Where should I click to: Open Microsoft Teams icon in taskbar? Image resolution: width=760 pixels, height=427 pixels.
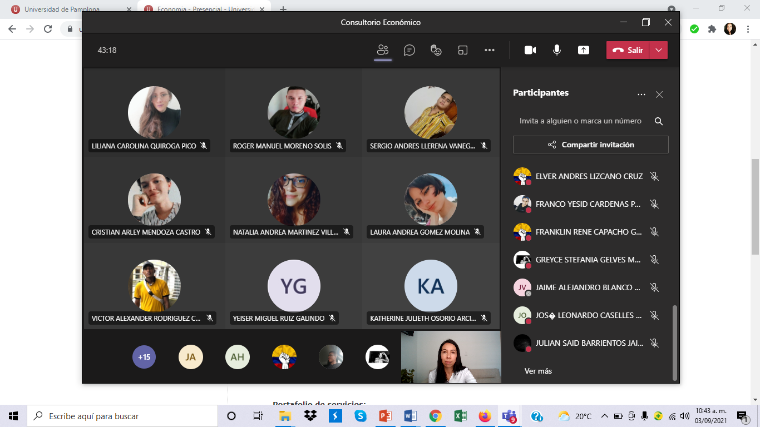pos(509,416)
